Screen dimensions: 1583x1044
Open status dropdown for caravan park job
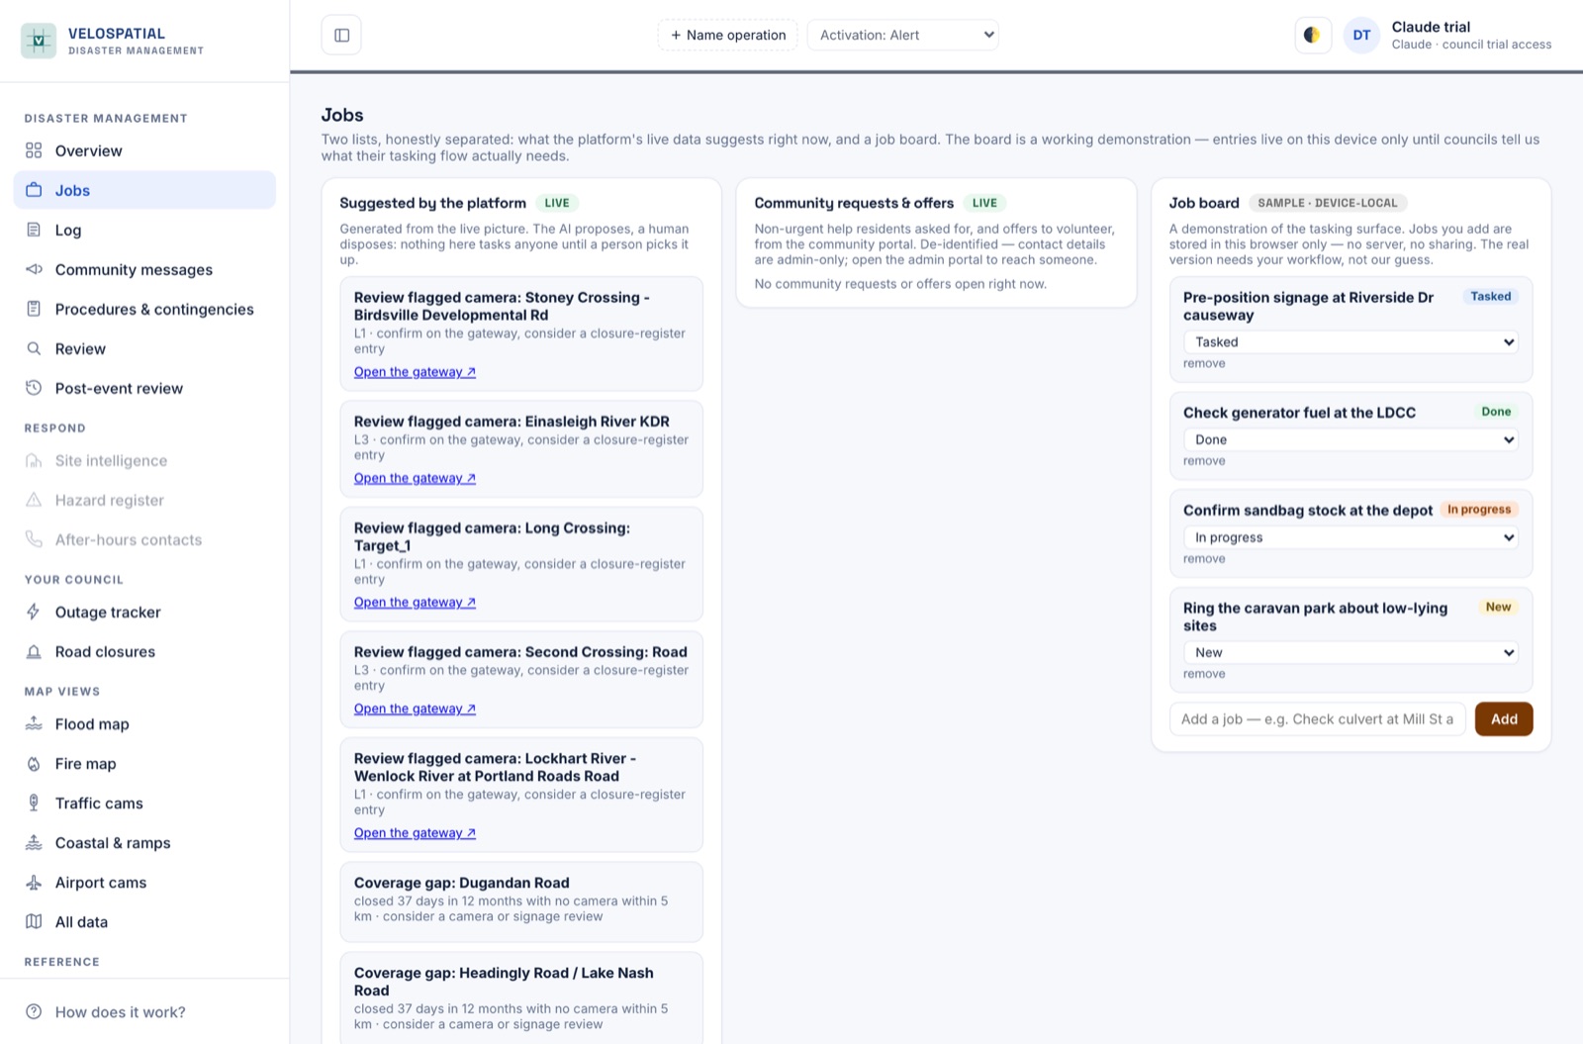[1350, 652]
